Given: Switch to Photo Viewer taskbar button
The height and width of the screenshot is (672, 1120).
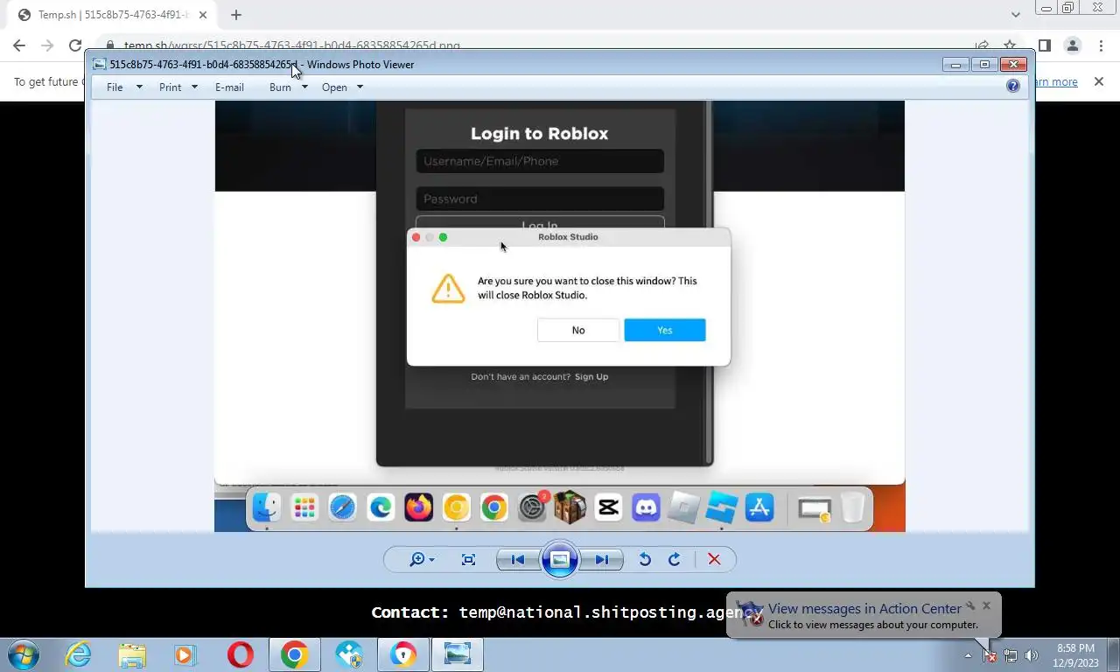Looking at the screenshot, I should tap(458, 654).
